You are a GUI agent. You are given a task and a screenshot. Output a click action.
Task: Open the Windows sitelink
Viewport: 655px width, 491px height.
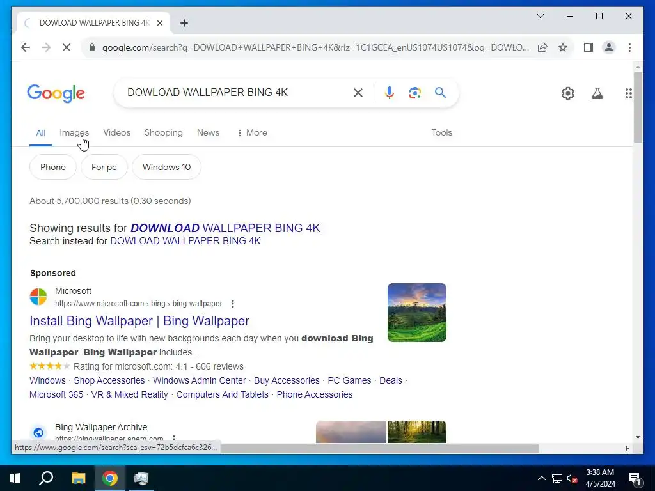pyautogui.click(x=47, y=380)
